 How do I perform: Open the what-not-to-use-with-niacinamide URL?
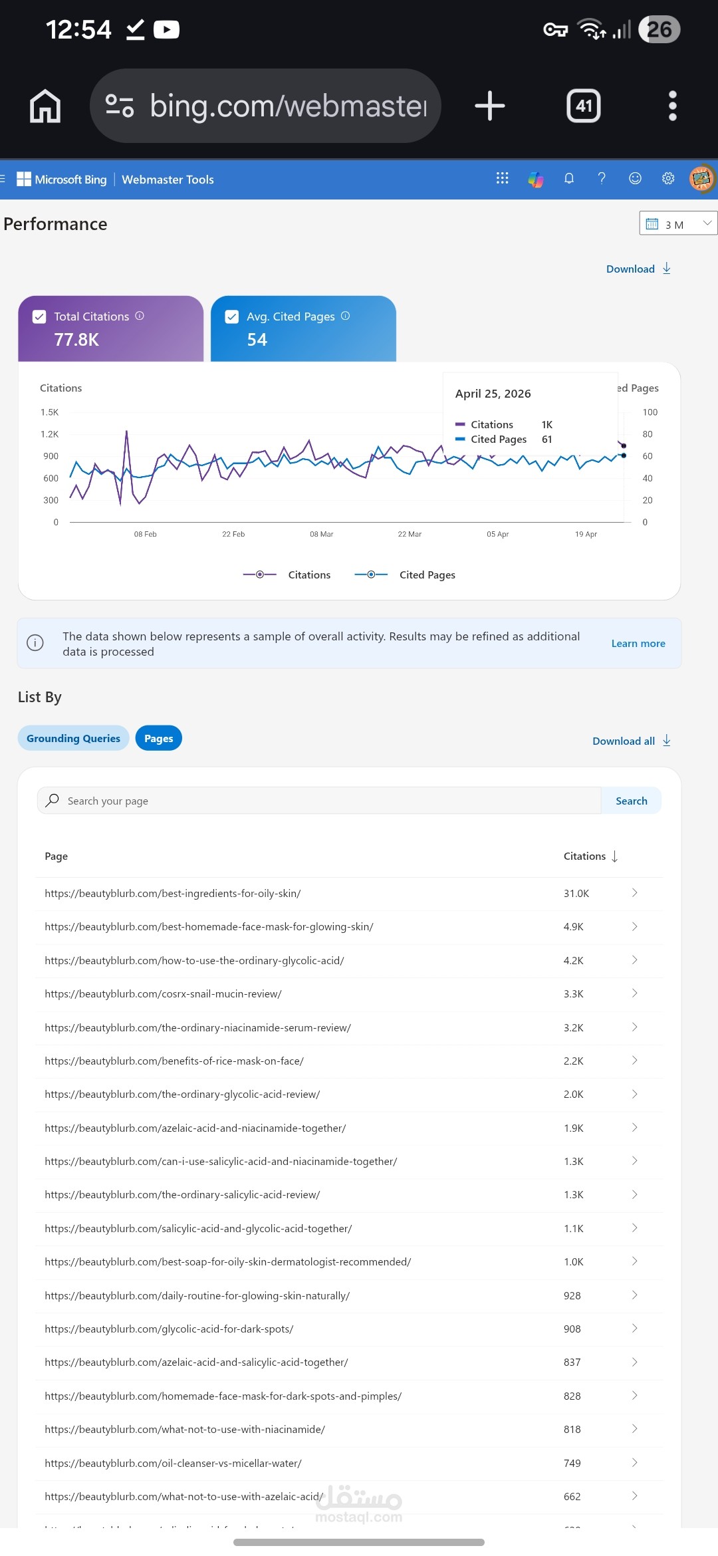click(185, 1429)
